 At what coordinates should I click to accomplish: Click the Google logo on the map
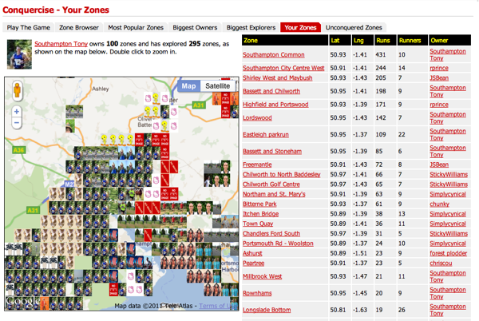(22, 302)
